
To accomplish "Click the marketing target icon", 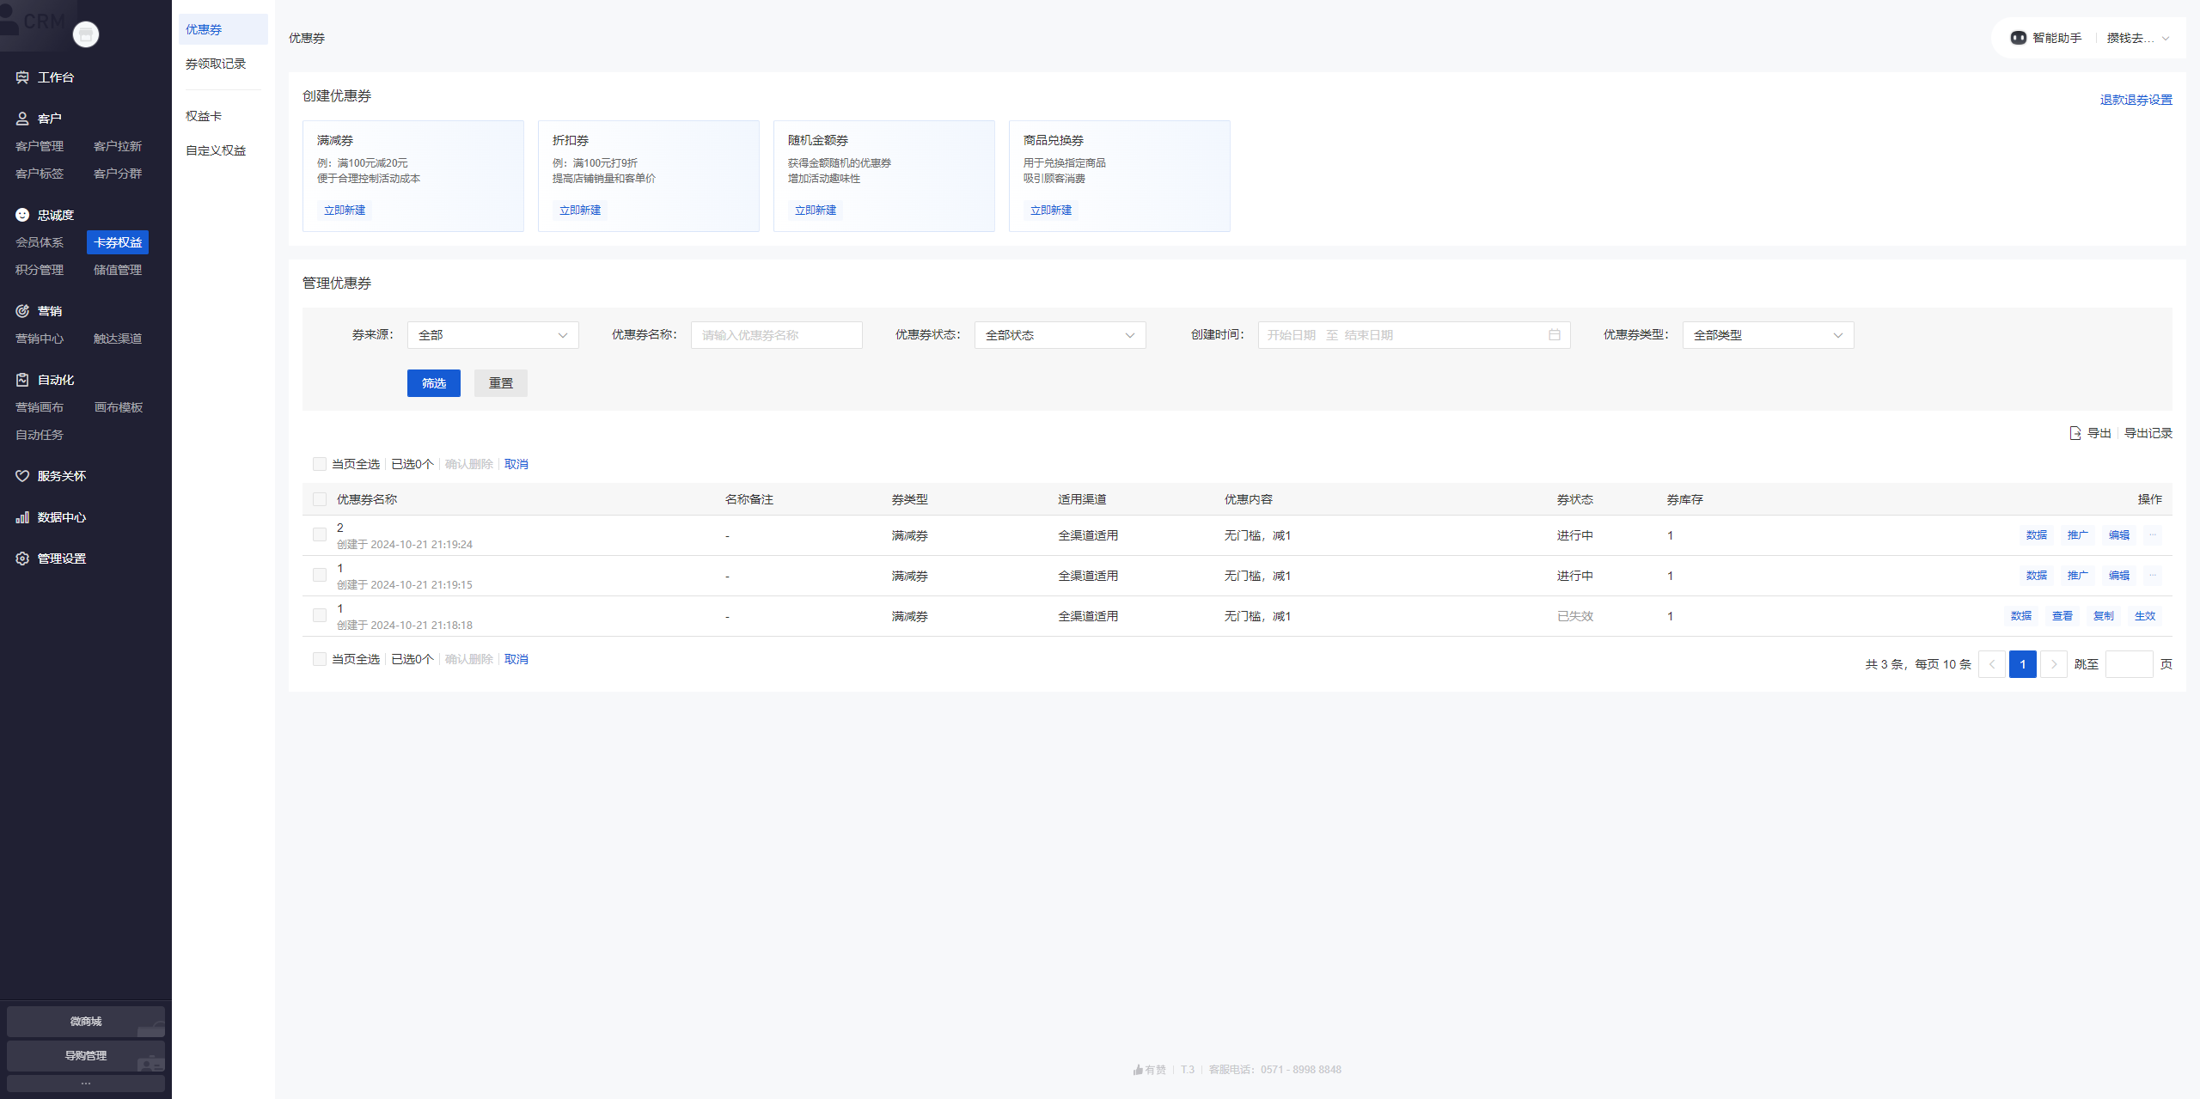I will [x=22, y=311].
